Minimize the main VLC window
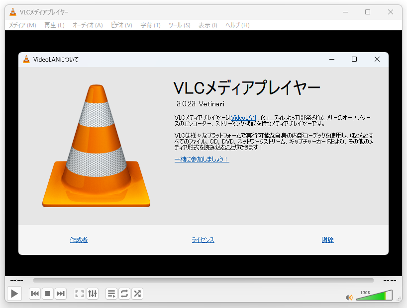The image size is (407, 308). click(x=345, y=12)
